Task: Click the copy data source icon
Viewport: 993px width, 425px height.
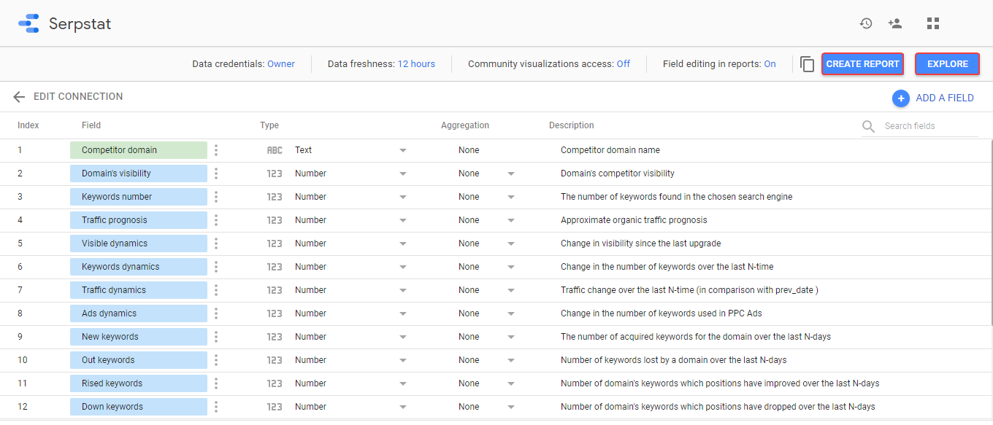Action: click(x=807, y=64)
